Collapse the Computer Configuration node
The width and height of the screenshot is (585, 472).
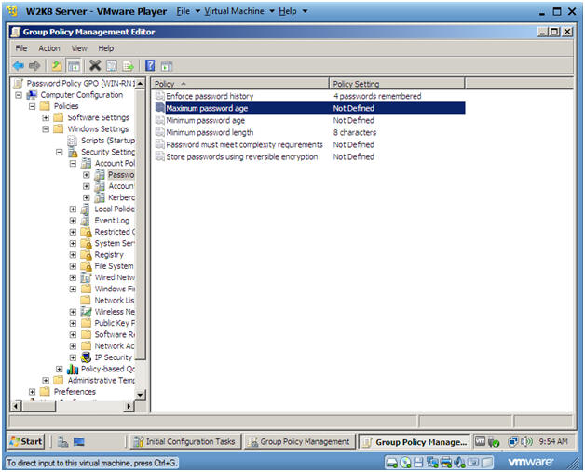(19, 95)
